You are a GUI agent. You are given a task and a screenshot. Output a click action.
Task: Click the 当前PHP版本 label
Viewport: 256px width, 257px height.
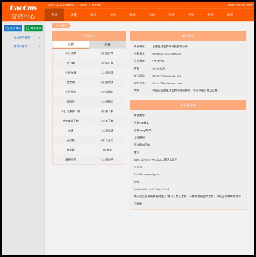click(x=142, y=123)
